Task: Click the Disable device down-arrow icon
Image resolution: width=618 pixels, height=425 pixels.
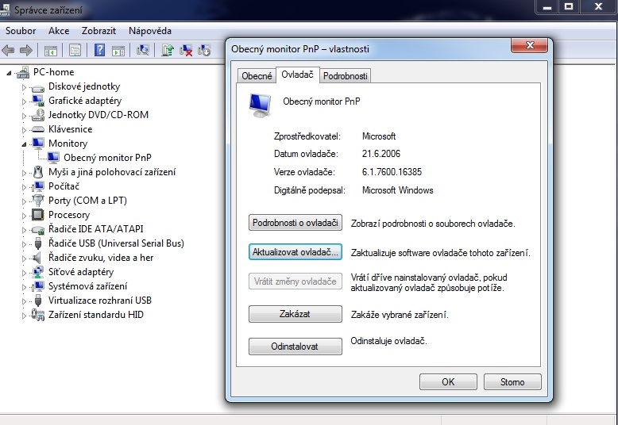Action: click(x=204, y=50)
